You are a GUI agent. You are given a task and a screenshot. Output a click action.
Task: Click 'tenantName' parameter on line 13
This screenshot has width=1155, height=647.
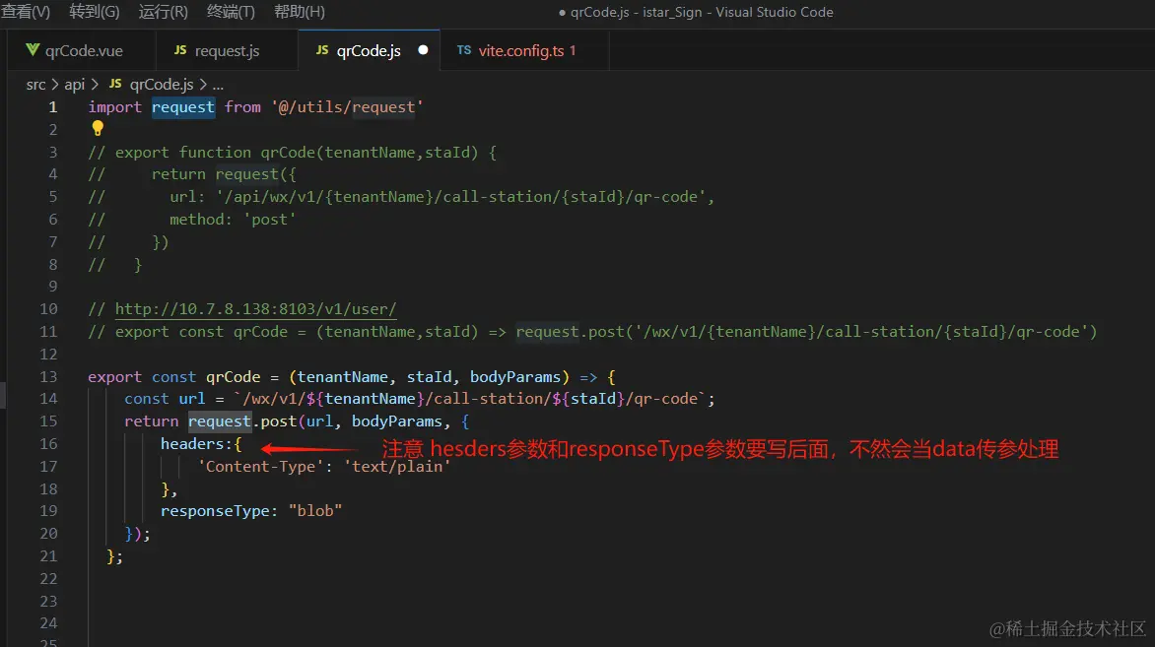[343, 377]
